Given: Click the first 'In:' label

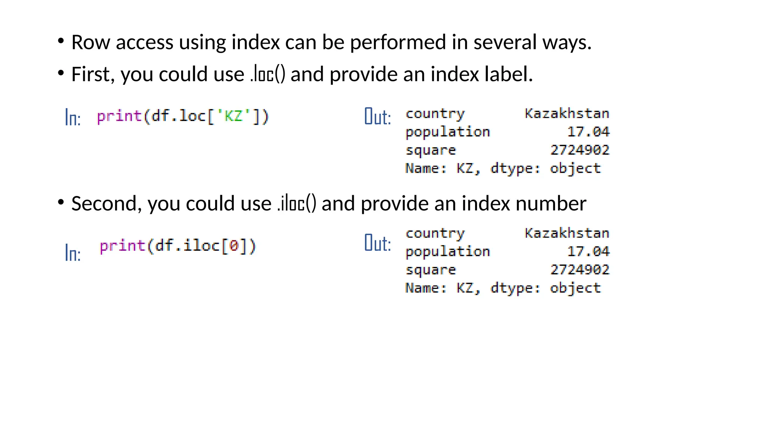Looking at the screenshot, I should click(x=73, y=117).
